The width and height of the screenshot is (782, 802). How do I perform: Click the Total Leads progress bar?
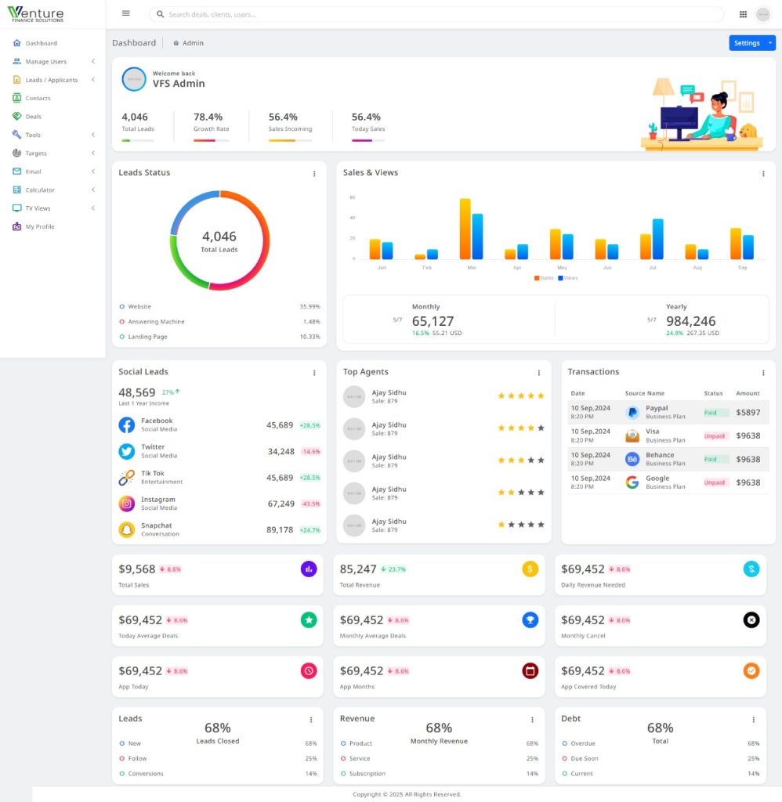[137, 141]
